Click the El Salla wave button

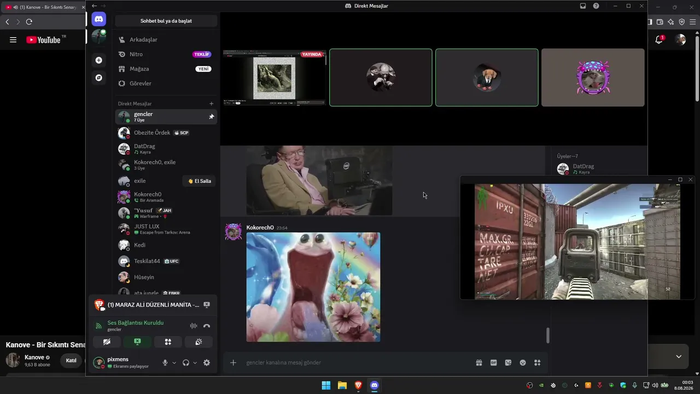[200, 181]
